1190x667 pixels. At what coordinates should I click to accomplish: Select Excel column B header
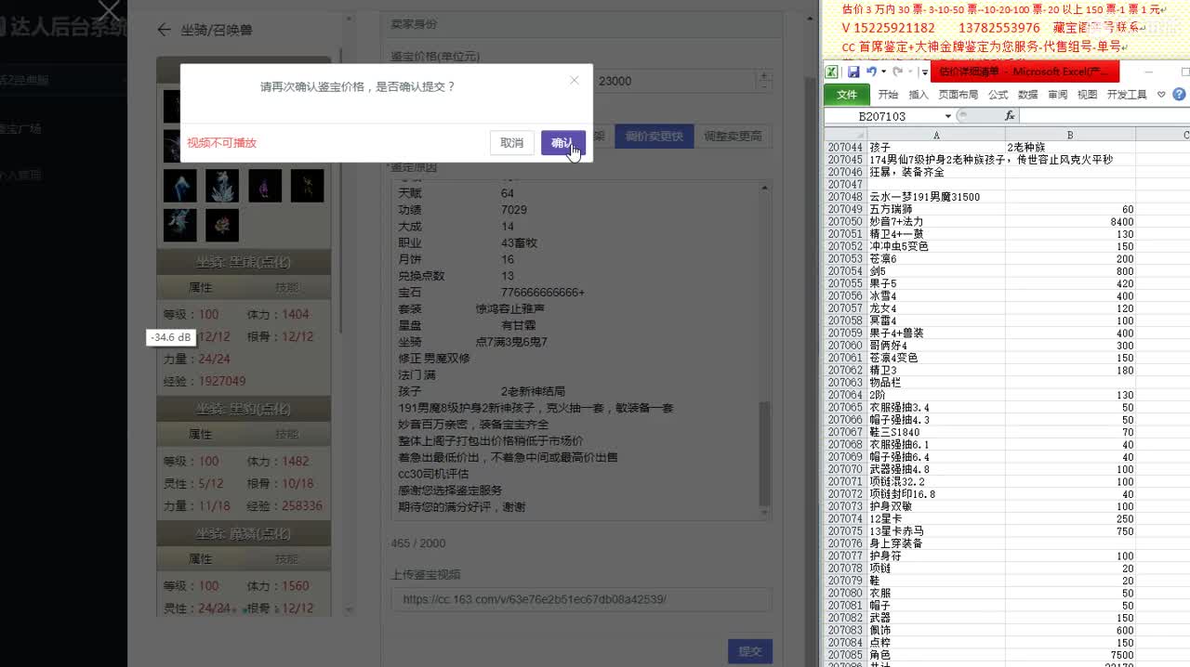point(1070,135)
